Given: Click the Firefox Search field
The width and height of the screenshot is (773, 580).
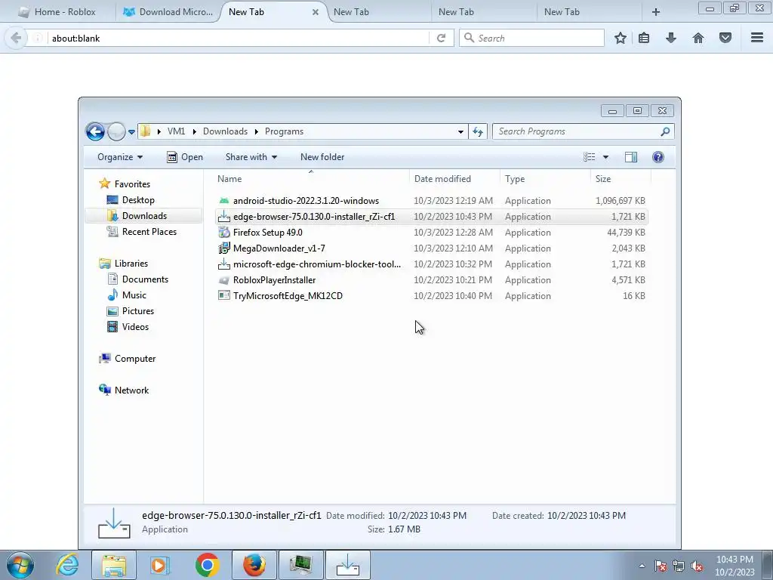Looking at the screenshot, I should click(x=531, y=38).
